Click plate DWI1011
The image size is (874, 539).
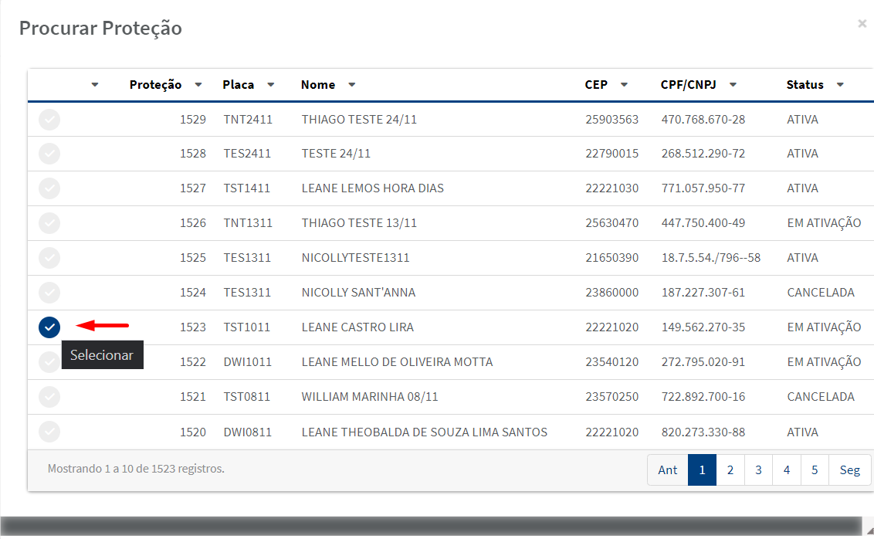point(248,361)
